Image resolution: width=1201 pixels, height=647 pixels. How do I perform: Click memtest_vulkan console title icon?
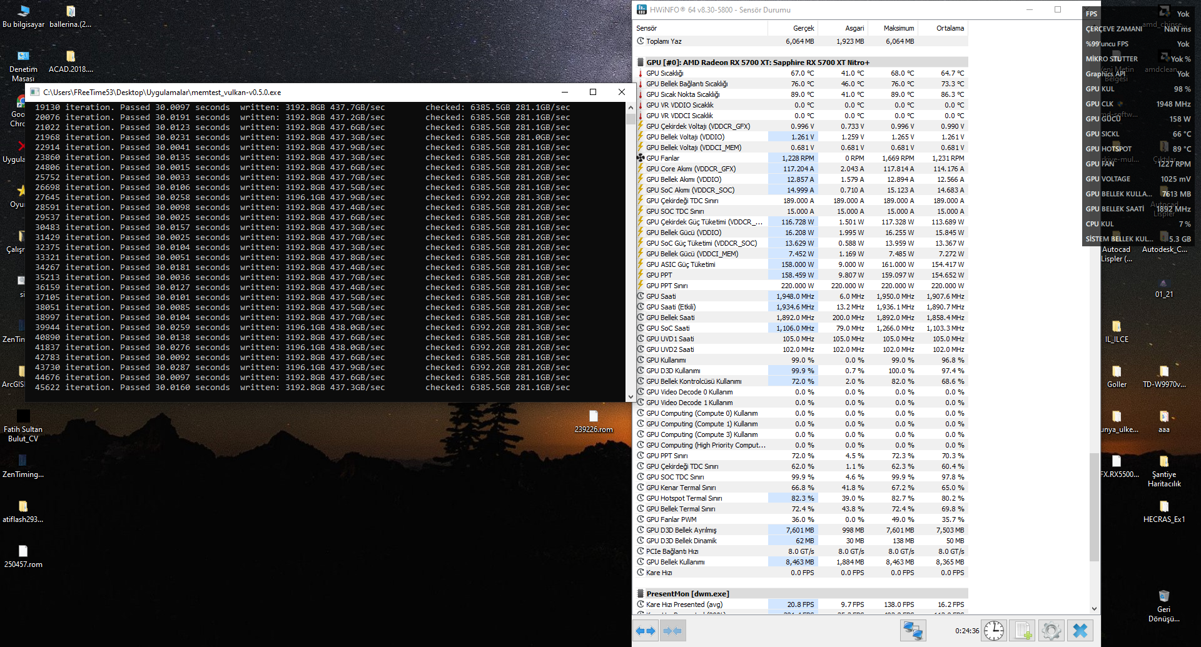(35, 92)
